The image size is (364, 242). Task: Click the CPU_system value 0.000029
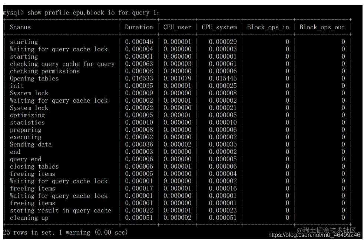click(x=223, y=42)
